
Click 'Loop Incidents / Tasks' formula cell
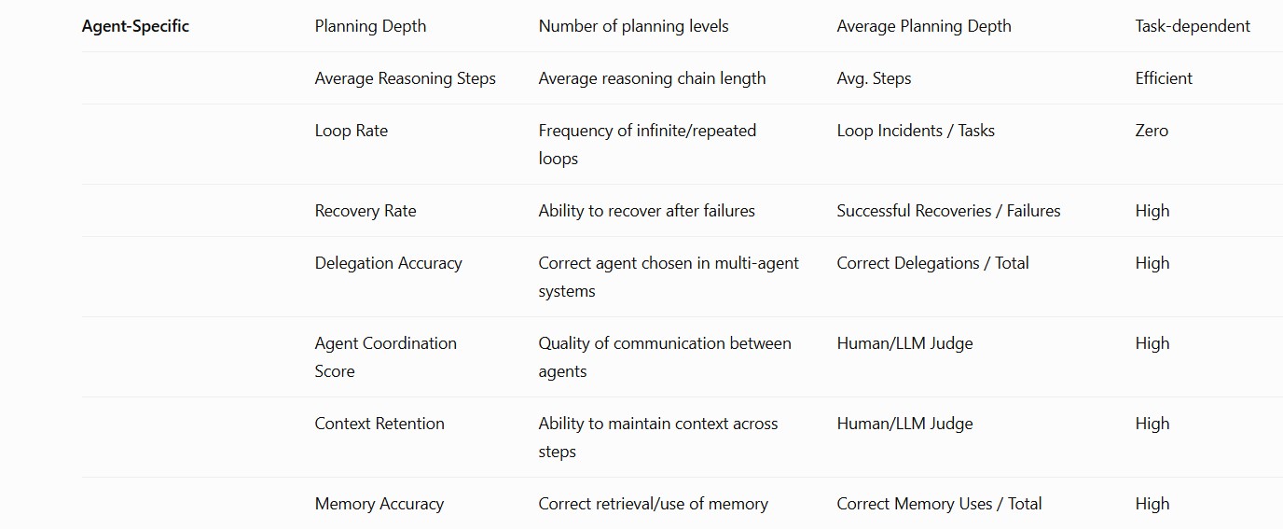point(916,131)
